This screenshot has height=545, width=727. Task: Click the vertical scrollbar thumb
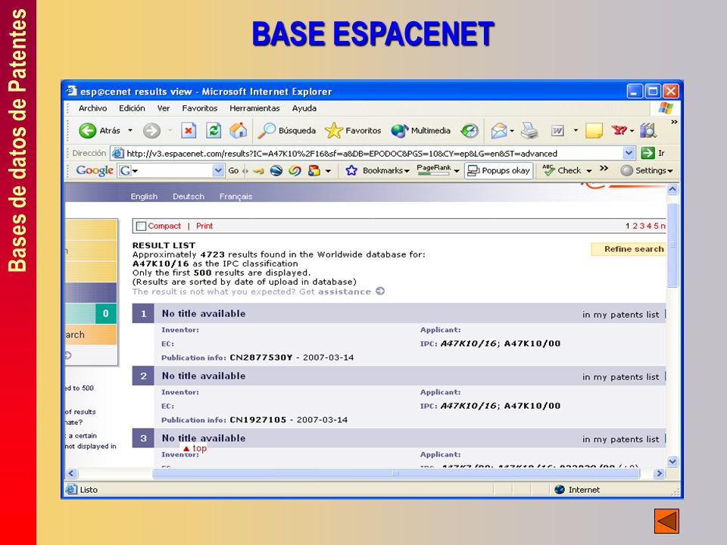tap(672, 244)
